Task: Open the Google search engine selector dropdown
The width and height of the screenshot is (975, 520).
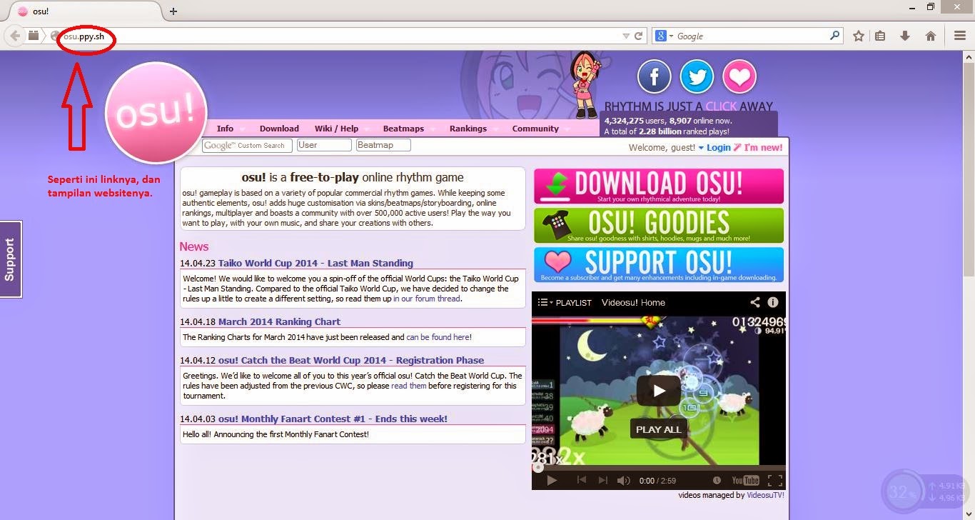Action: pyautogui.click(x=664, y=36)
